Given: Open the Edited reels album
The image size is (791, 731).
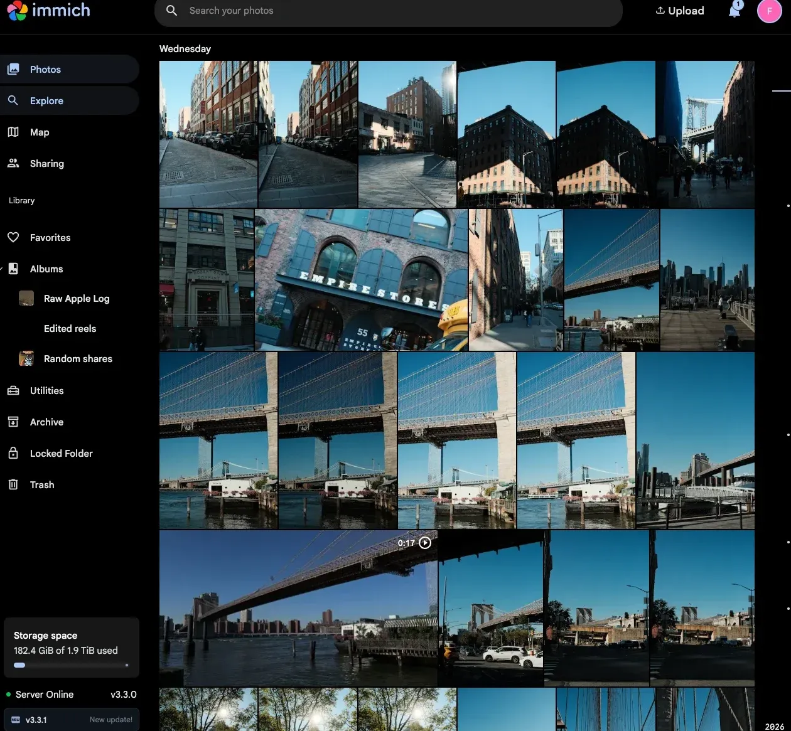Looking at the screenshot, I should 70,328.
